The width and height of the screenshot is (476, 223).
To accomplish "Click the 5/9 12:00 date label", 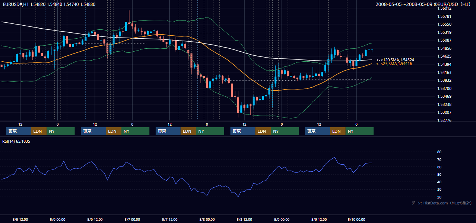I will 319,219.
